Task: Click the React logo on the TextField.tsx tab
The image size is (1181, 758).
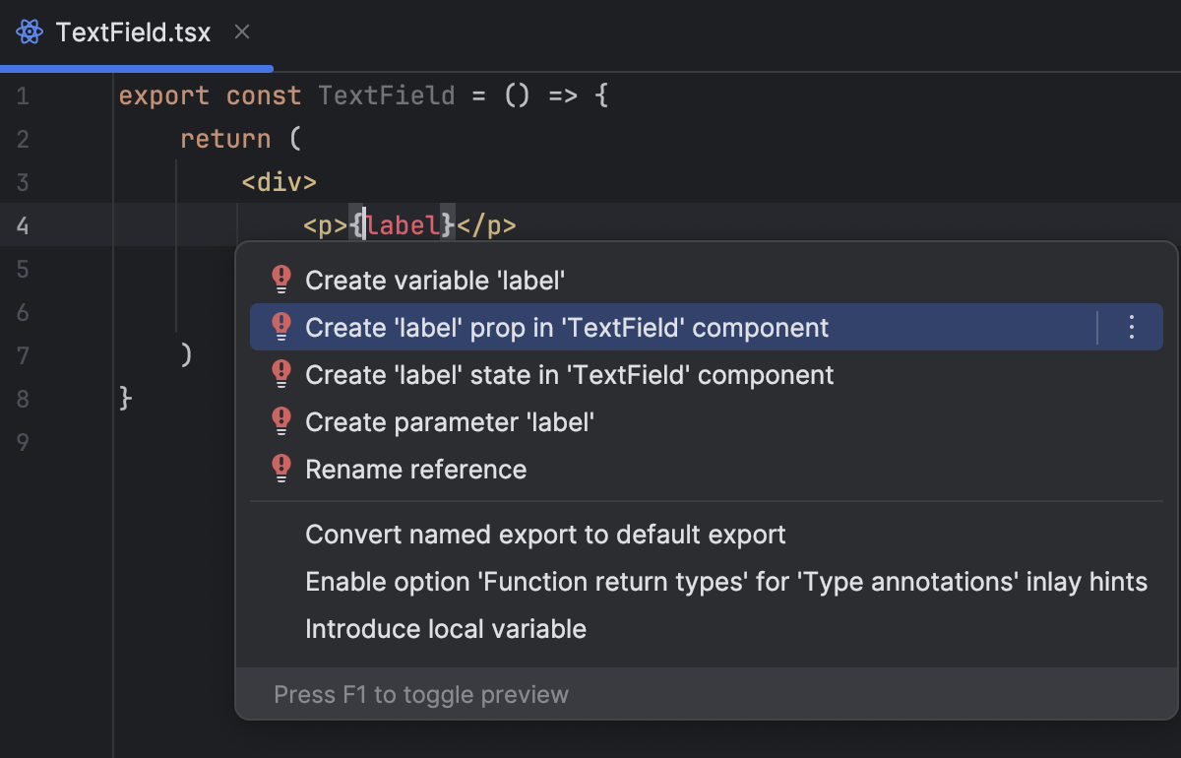Action: pyautogui.click(x=29, y=32)
